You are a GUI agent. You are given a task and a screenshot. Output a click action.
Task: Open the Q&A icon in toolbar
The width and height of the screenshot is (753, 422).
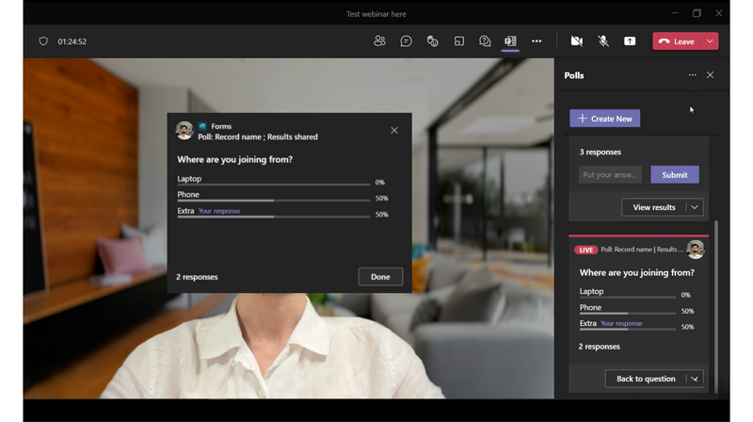tap(485, 41)
